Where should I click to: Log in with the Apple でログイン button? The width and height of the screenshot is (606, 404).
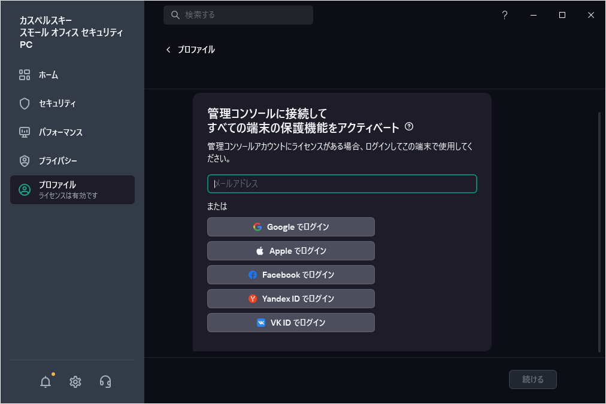tap(290, 251)
